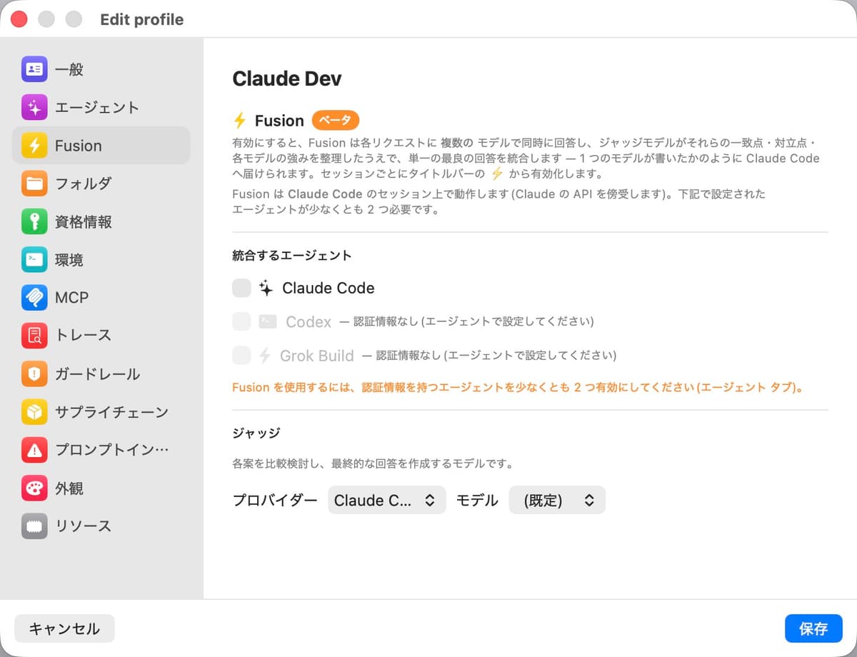This screenshot has width=857, height=657.
Task: Click the ガードレール shield icon
Action: pos(34,373)
